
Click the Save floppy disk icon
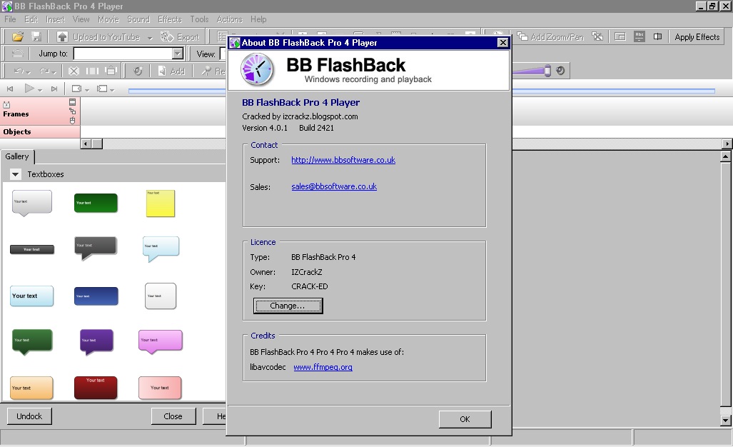pos(36,36)
